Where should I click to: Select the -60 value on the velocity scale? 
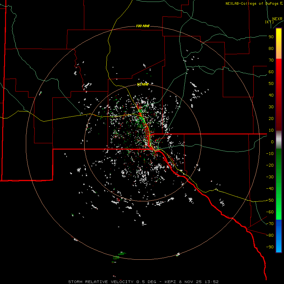270,212
